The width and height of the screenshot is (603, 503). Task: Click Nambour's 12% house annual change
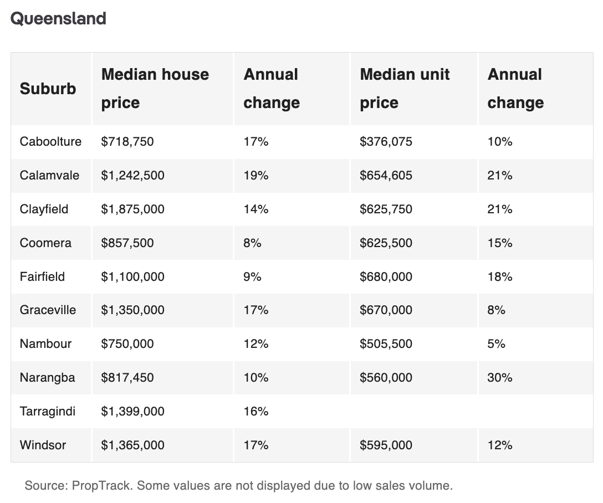(x=256, y=344)
